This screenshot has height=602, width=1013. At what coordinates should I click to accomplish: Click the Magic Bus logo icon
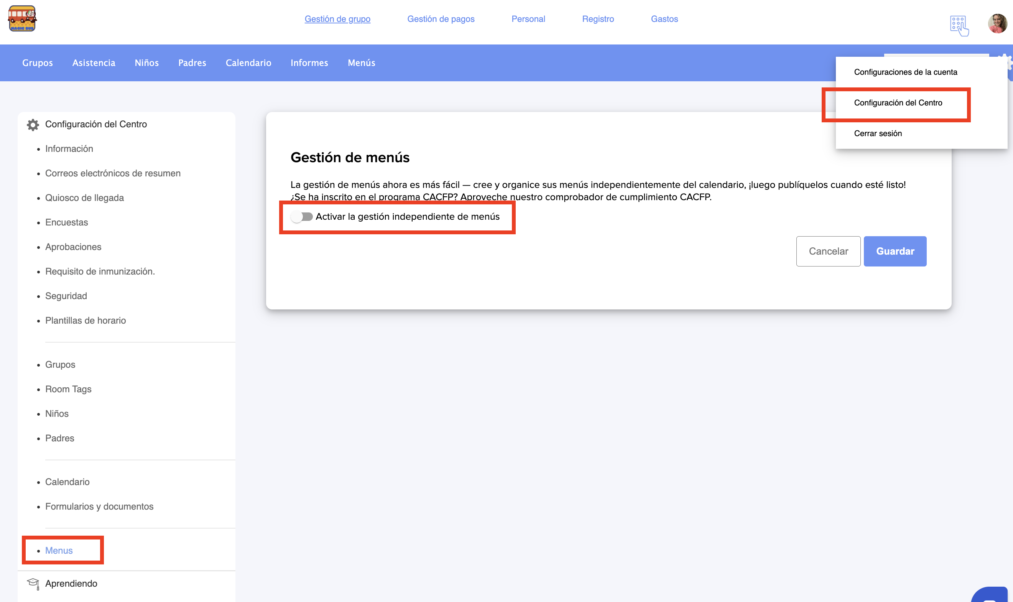point(22,19)
